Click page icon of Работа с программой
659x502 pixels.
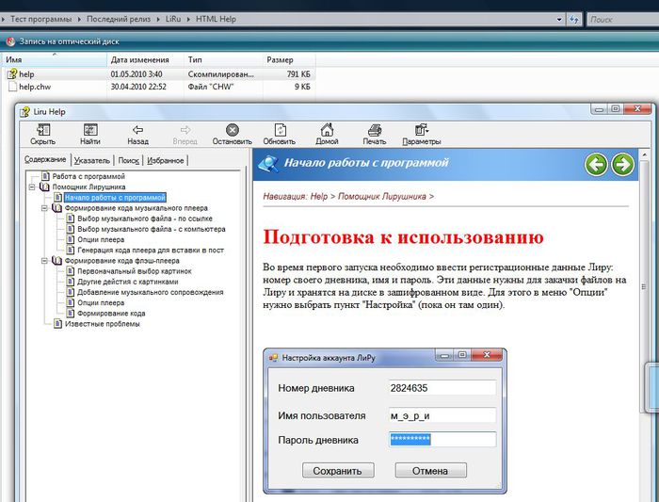pyautogui.click(x=45, y=176)
